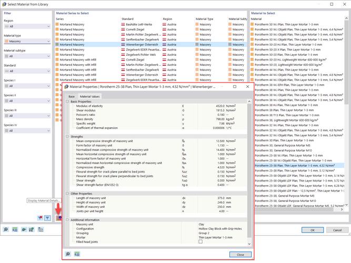
Task: Click the OK button
Action: 313,230
